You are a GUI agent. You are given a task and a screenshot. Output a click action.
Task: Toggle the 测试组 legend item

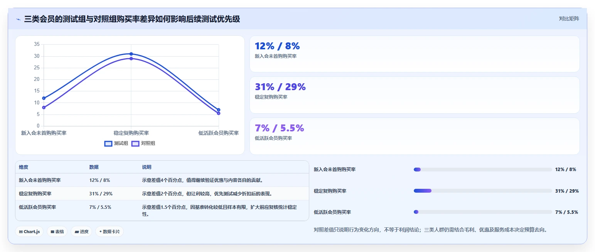point(116,143)
